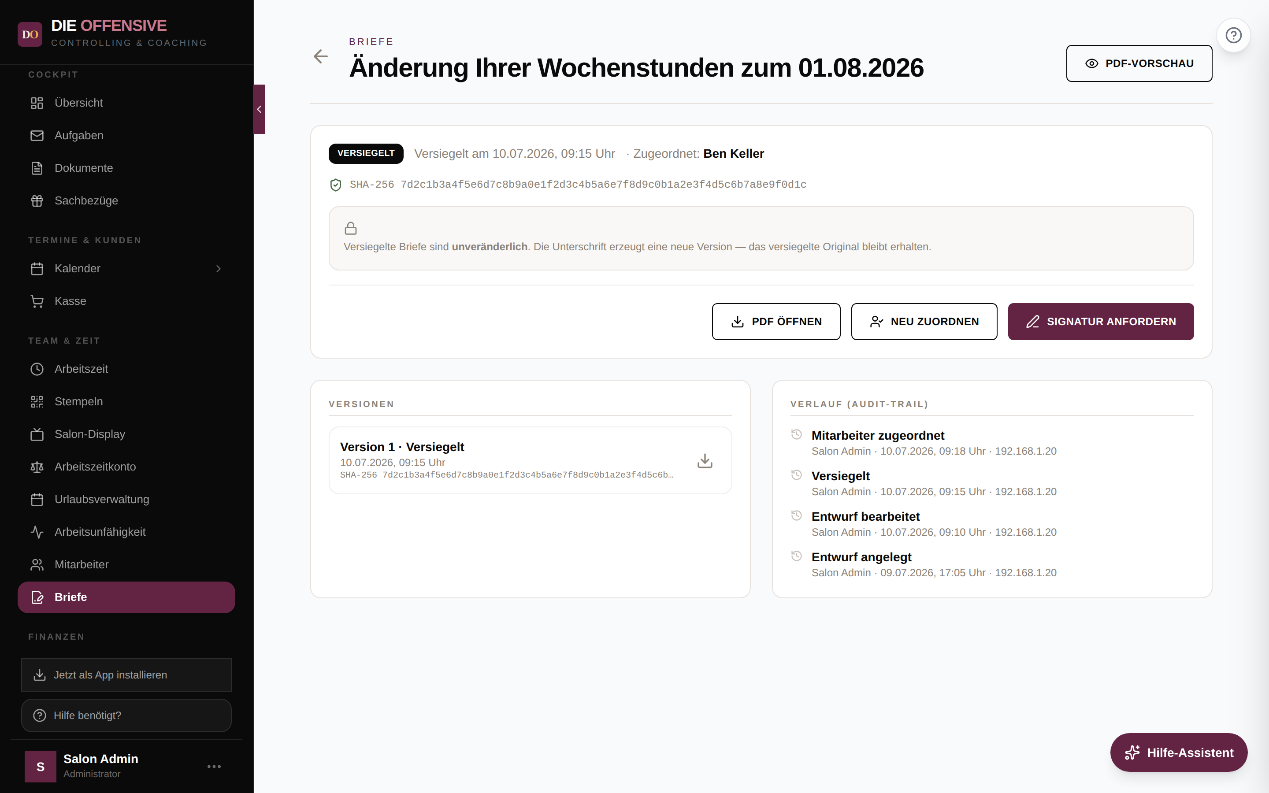
Task: Click SIGNATUR ANFORDERN button
Action: click(1101, 322)
